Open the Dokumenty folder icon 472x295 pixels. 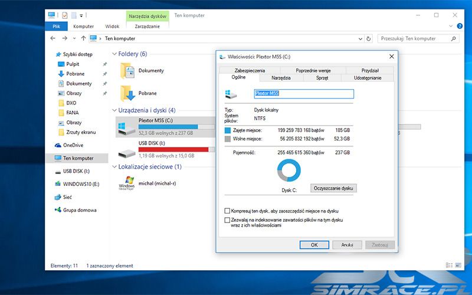tap(127, 71)
